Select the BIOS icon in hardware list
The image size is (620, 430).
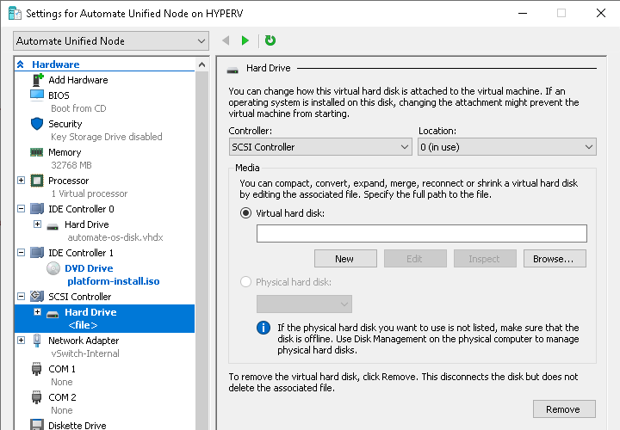pos(37,95)
